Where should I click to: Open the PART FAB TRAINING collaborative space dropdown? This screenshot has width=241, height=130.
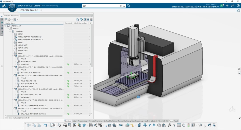218,7
